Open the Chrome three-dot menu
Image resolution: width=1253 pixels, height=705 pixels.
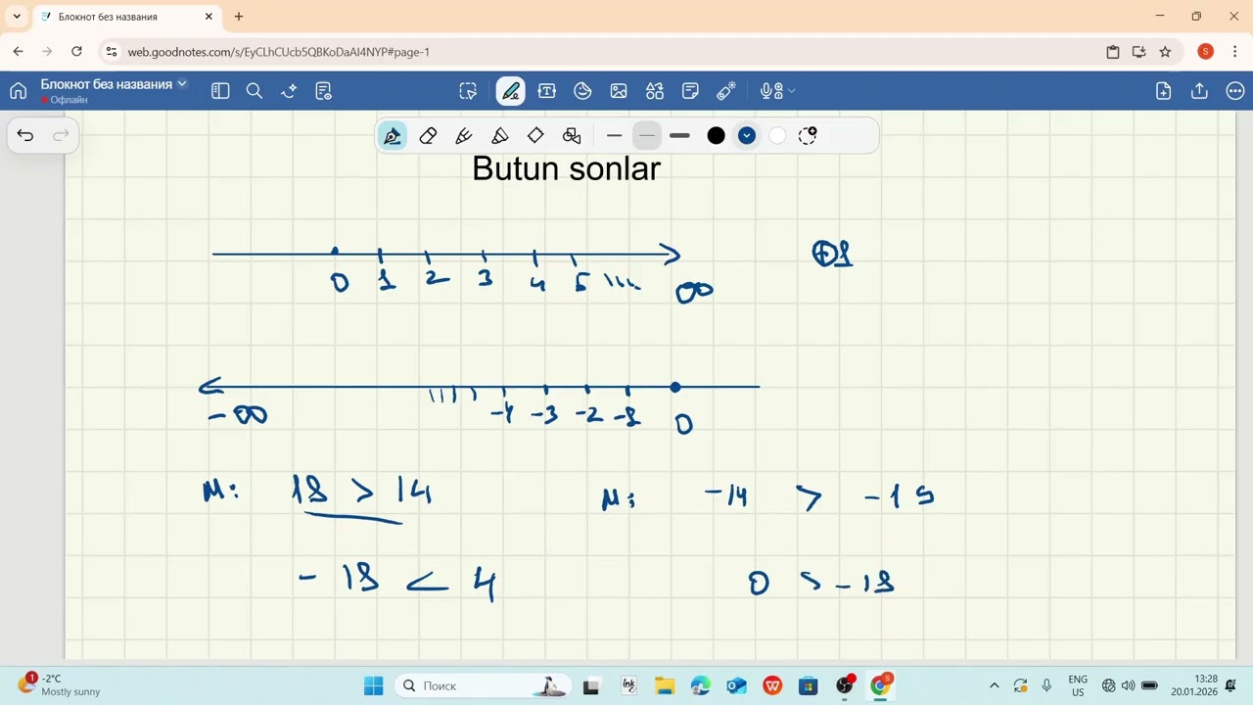coord(1234,52)
